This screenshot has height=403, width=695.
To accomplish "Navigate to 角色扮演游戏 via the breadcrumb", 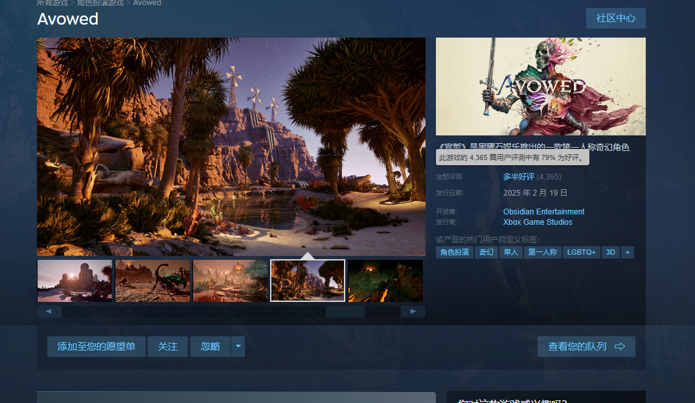I will 99,3.
